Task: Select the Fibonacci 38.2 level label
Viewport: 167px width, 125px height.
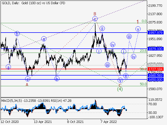Action: tap(143, 69)
